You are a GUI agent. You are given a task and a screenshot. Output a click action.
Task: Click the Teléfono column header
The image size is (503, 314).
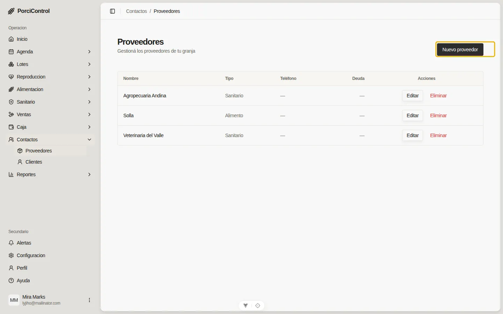288,78
